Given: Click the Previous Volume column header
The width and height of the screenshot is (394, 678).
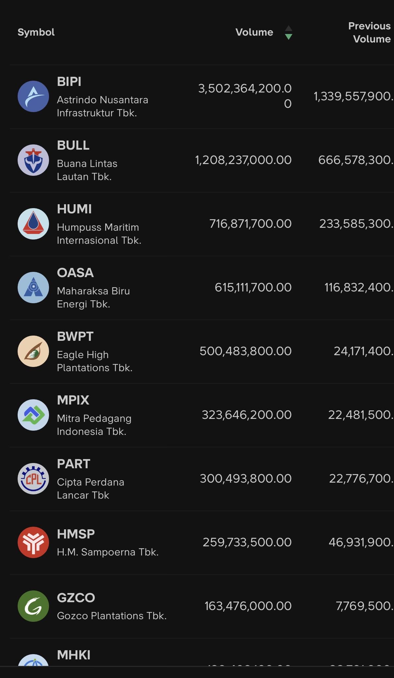Looking at the screenshot, I should (369, 32).
